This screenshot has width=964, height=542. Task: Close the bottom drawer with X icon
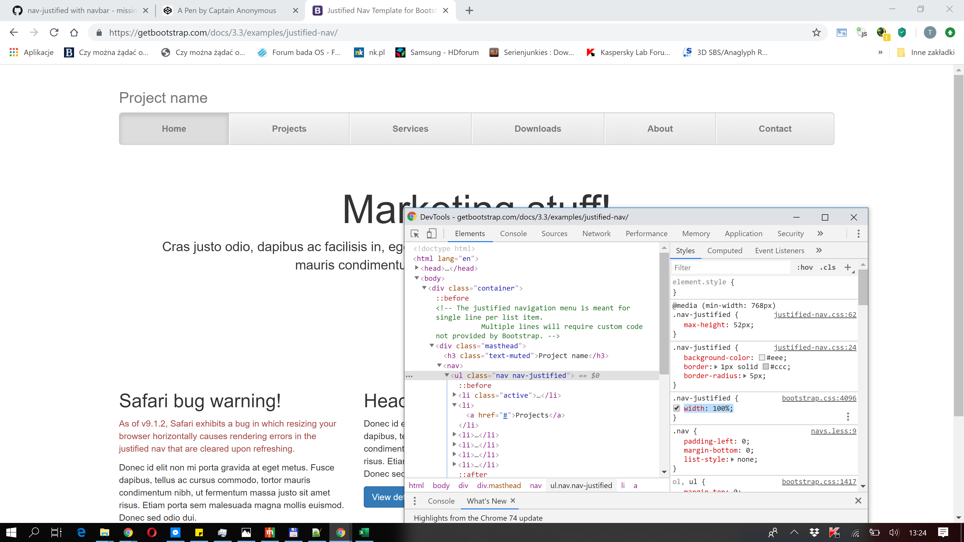[858, 501]
